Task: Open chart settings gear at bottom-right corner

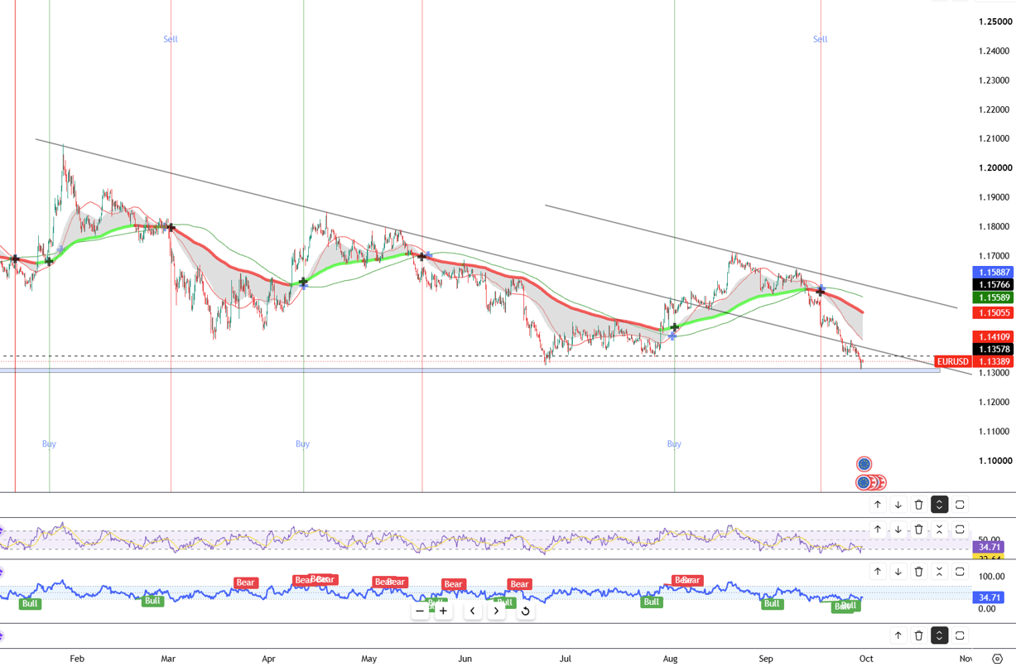Action: click(997, 659)
